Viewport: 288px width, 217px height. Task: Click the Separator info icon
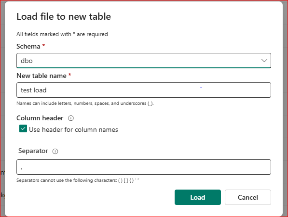point(55,151)
